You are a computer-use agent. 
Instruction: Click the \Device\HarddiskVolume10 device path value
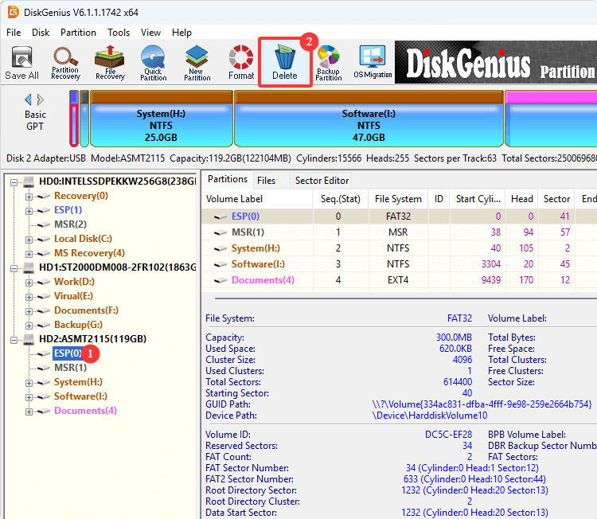(x=430, y=416)
